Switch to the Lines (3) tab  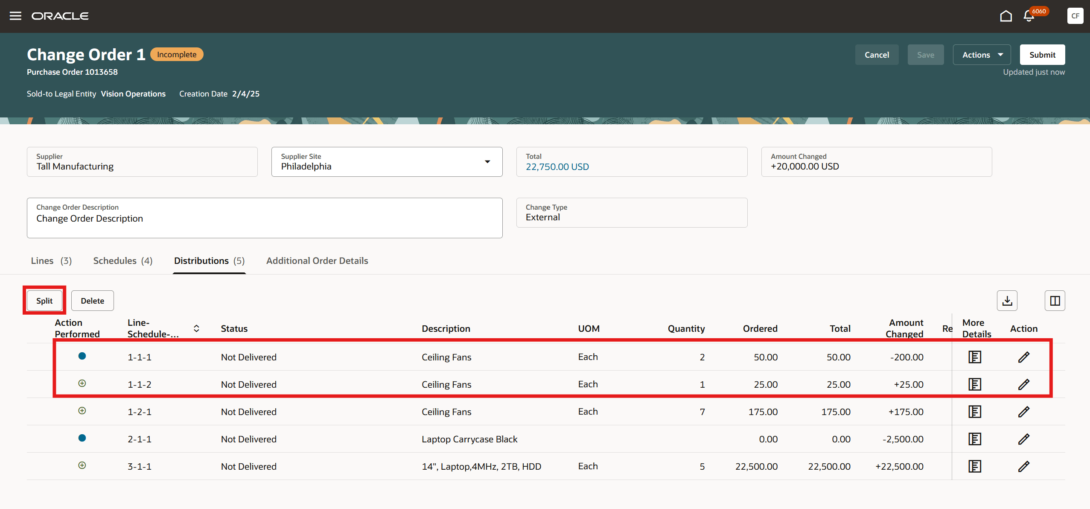51,260
